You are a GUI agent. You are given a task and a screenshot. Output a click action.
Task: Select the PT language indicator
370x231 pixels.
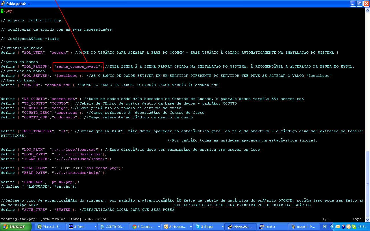tap(325, 226)
